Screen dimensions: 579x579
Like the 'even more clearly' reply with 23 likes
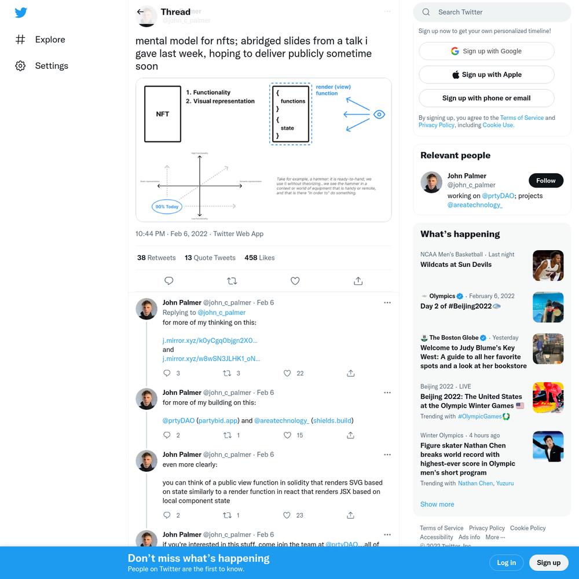click(x=287, y=515)
